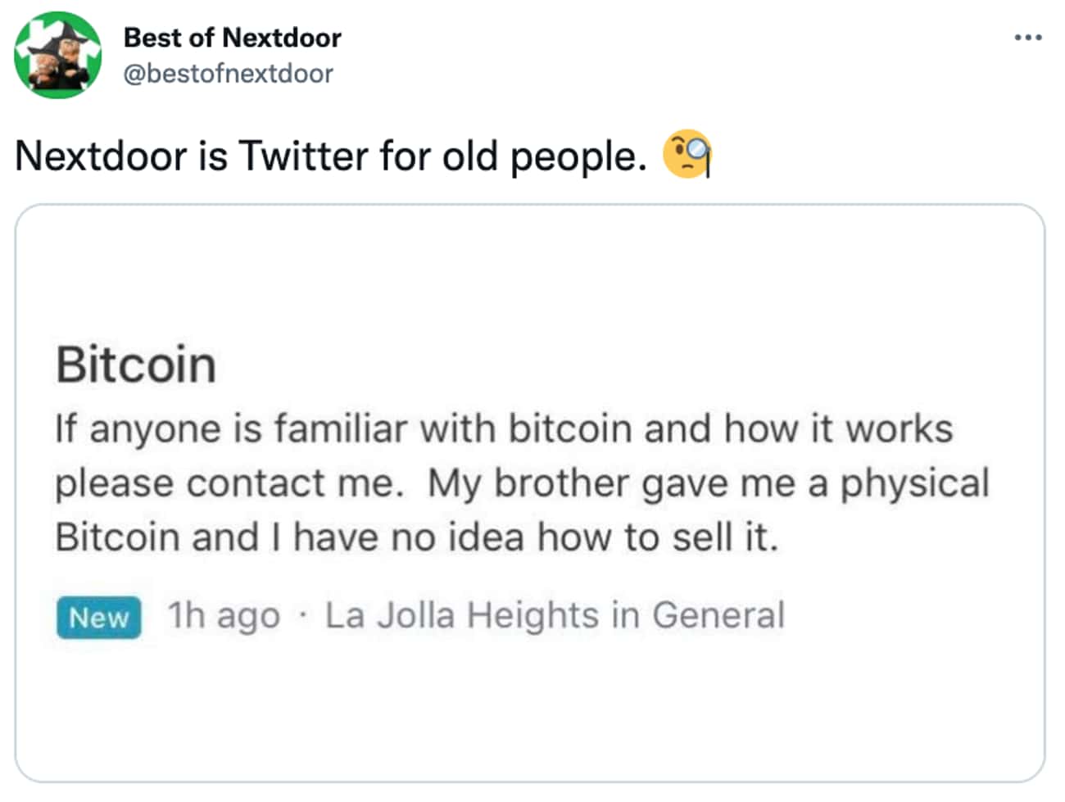Image resolution: width=1065 pixels, height=802 pixels.
Task: Click the blue "New" badge
Action: (98, 617)
